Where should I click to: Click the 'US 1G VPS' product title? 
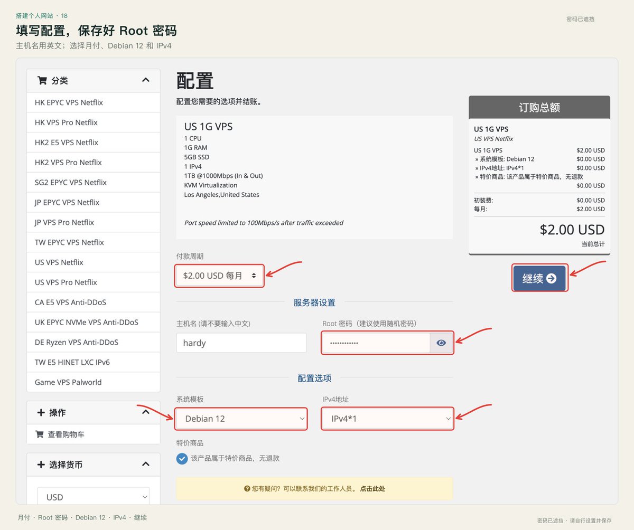208,127
